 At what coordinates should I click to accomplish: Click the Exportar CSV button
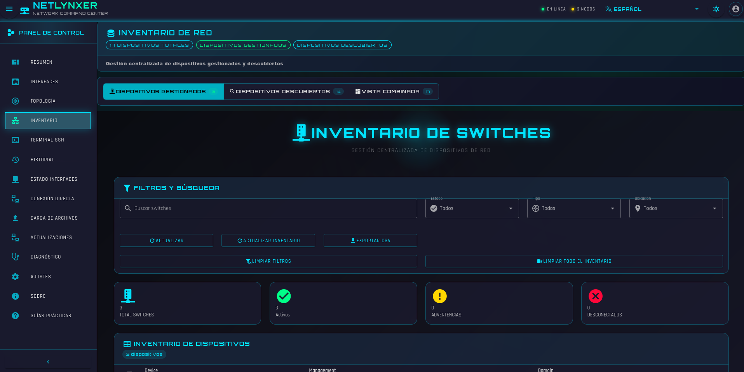[x=370, y=241]
